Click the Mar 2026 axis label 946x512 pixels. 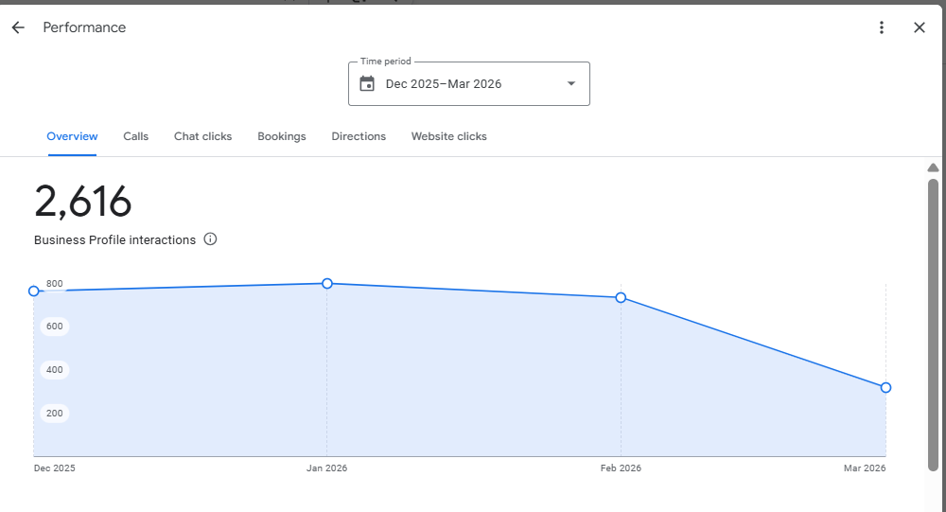click(865, 468)
